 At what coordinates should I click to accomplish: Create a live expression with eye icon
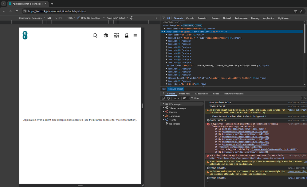[x=185, y=98]
